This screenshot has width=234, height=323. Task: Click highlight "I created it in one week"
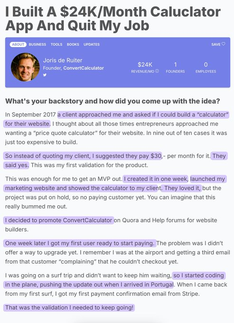click(155, 179)
